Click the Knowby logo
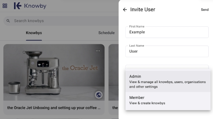The height and width of the screenshot is (119, 213). (30, 6)
